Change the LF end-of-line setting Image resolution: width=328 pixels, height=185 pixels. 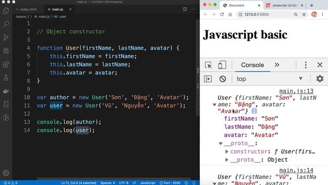(x=134, y=183)
